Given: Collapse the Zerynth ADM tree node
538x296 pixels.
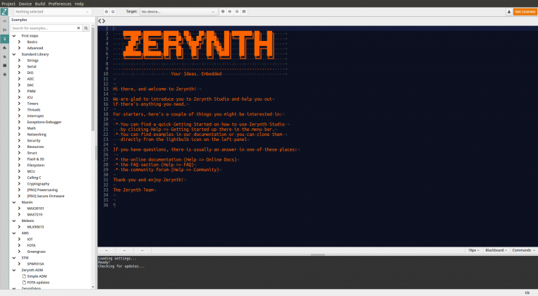Looking at the screenshot, I should (x=14, y=270).
